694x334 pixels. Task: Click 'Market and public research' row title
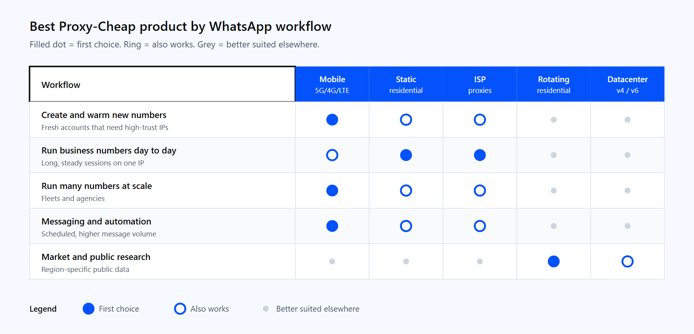click(96, 257)
